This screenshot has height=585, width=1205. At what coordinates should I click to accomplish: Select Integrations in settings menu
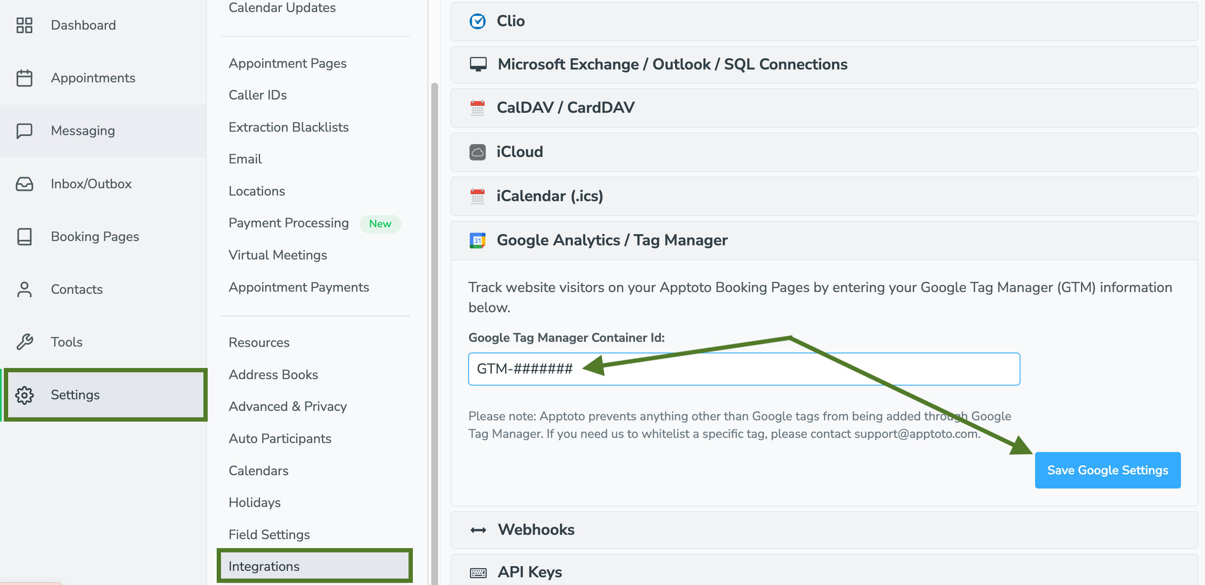[x=315, y=566]
